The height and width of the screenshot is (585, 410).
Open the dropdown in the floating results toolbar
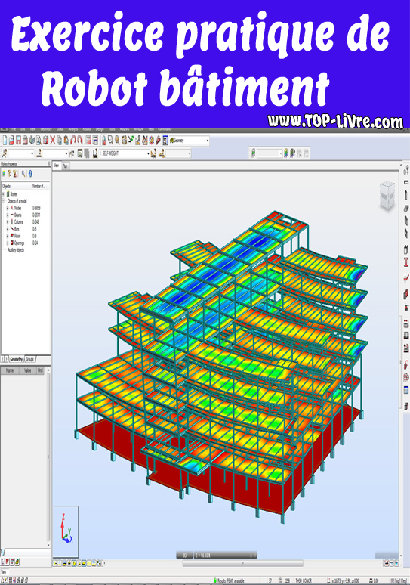(280, 153)
